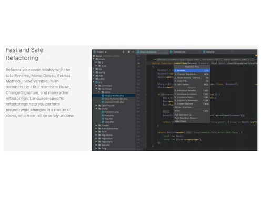Open the Project panel gear settings
Screen dimensions: 263x197
(129, 52)
